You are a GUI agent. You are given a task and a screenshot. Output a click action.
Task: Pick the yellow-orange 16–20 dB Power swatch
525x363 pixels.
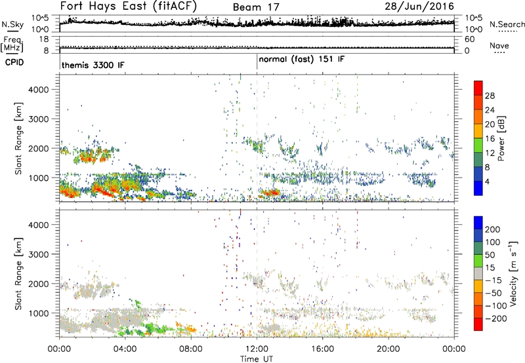478,130
